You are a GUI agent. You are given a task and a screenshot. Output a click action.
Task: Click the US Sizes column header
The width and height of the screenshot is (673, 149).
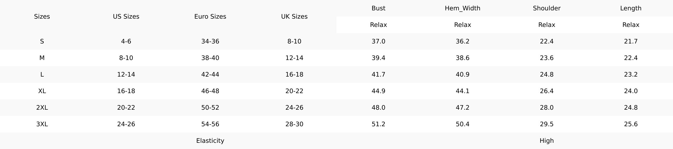126,17
